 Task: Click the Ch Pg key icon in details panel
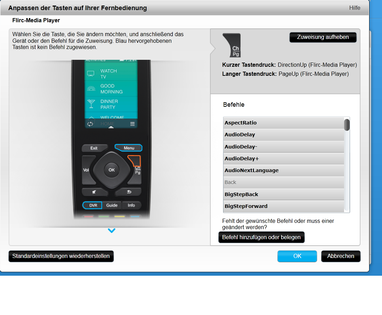click(x=232, y=45)
